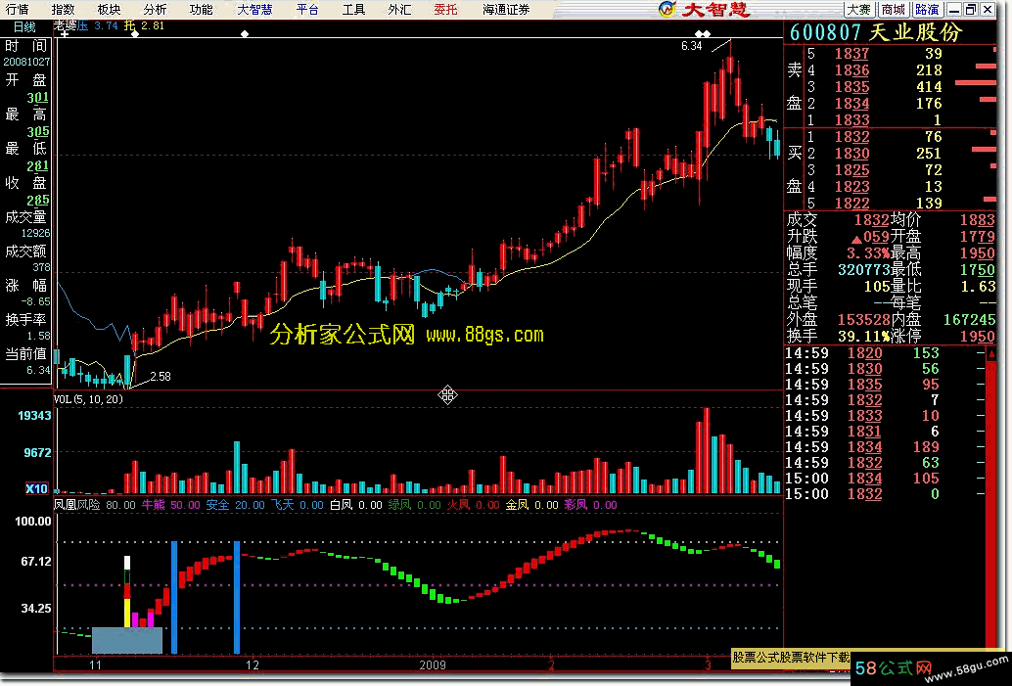The image size is (1012, 686).
Task: Click sell level 1 price 1833
Action: coord(851,120)
